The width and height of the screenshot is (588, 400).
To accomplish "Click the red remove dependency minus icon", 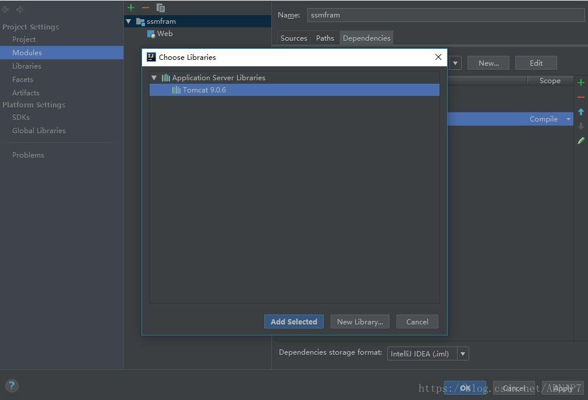I will tap(581, 97).
